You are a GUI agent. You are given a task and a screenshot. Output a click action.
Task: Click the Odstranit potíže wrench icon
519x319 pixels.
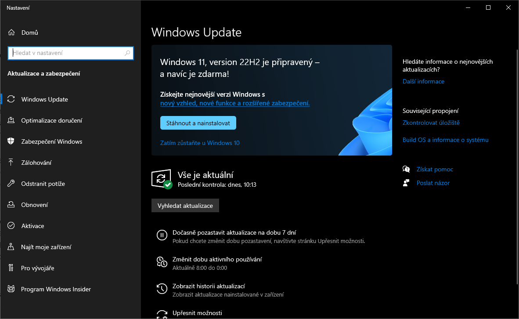(x=11, y=184)
